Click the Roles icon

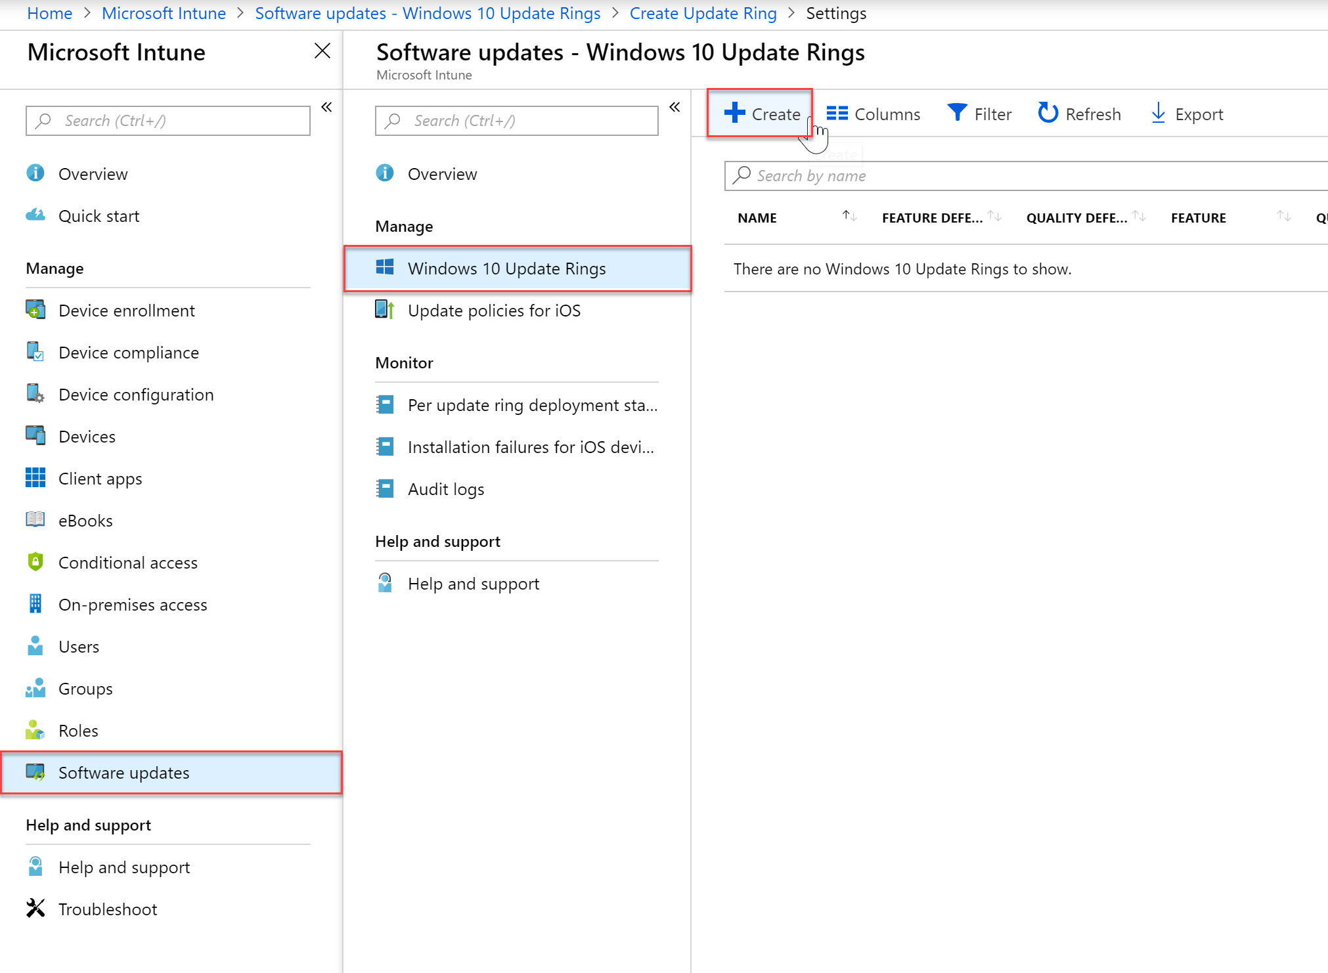[x=35, y=730]
